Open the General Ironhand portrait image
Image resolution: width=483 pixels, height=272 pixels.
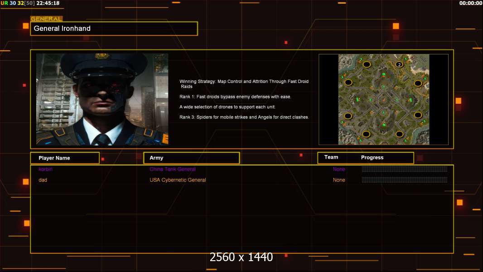[102, 99]
